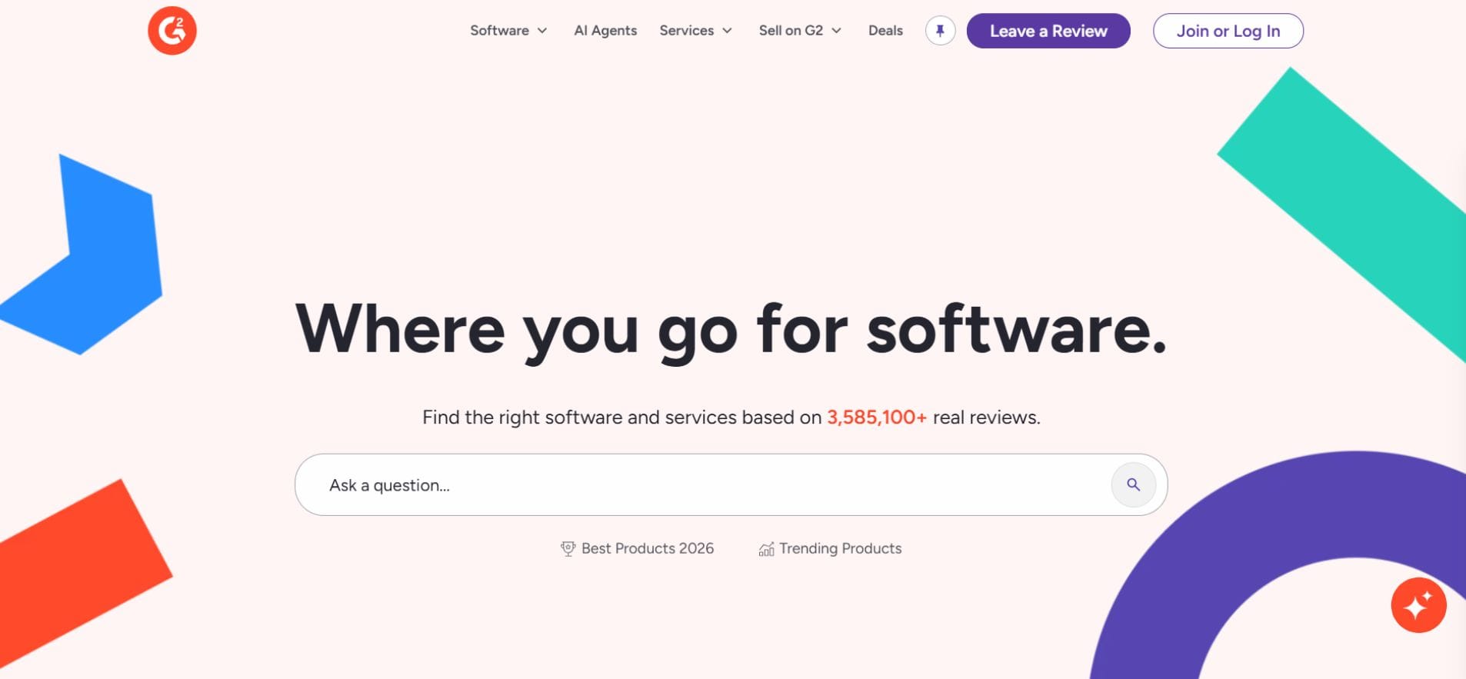1466x679 pixels.
Task: Open the AI Agents page
Action: tap(605, 31)
